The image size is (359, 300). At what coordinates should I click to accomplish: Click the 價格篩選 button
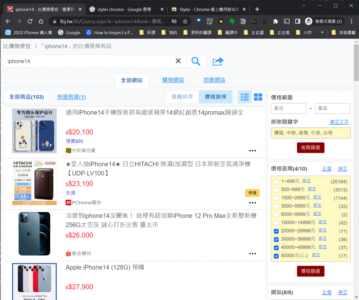(x=311, y=271)
